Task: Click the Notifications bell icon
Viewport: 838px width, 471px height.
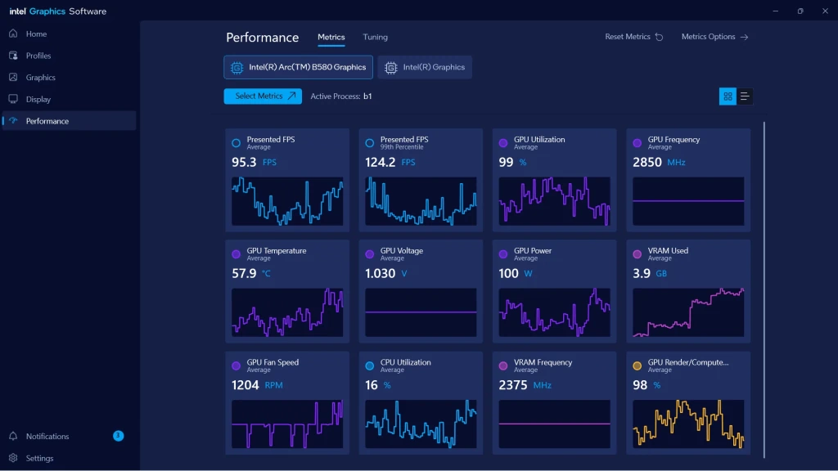Action: [13, 437]
